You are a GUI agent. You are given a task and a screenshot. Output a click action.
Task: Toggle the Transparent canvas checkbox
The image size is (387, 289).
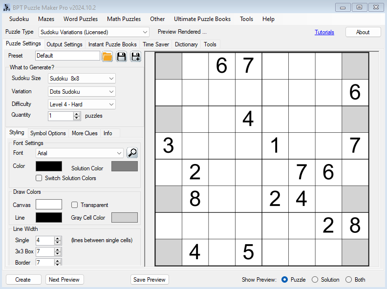(x=75, y=205)
